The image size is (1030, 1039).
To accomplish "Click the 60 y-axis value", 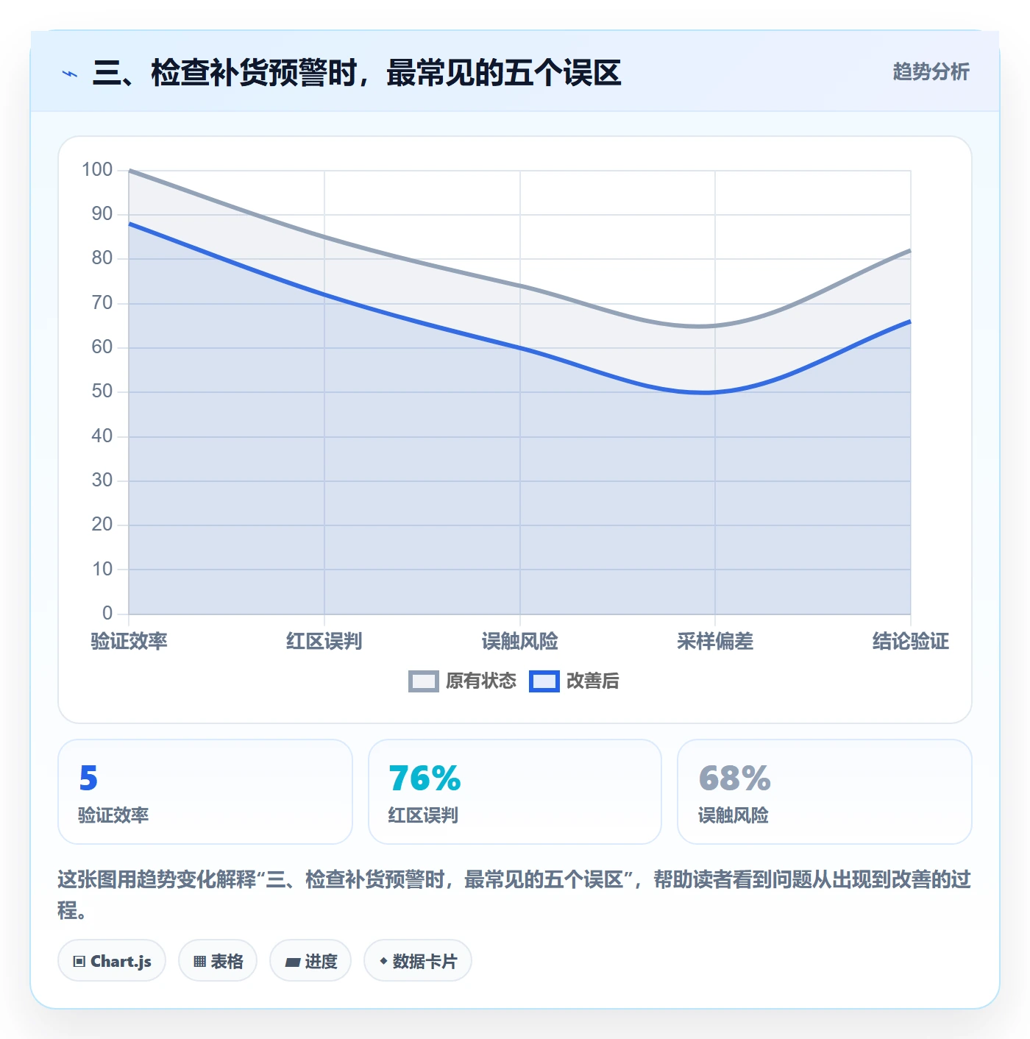I will [102, 347].
